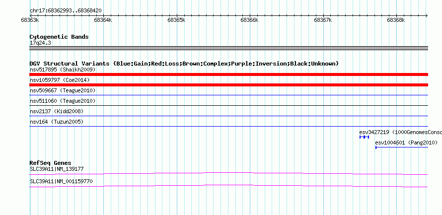Open variant label esv3427219 (1000GenomesConsortium)
This screenshot has width=442, height=215.
tap(401, 132)
